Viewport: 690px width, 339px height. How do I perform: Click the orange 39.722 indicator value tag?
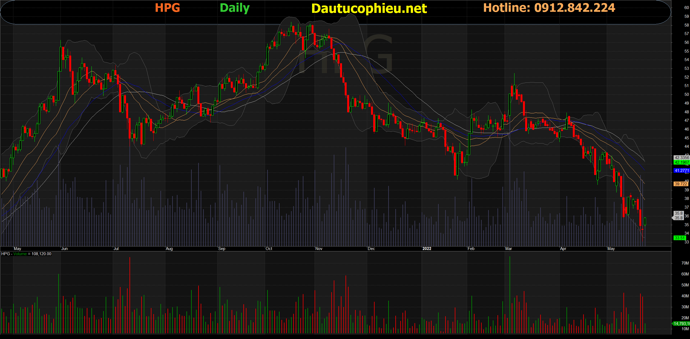681,184
